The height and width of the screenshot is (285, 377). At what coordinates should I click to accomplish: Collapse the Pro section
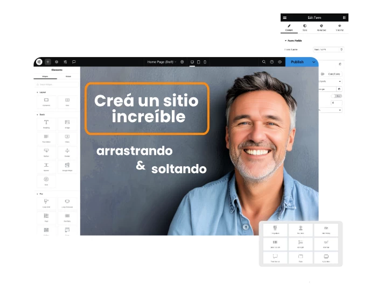point(40,194)
